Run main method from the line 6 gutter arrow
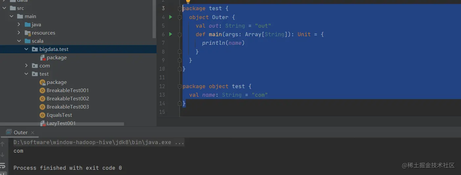 coord(171,34)
